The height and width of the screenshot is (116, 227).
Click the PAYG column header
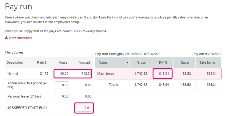point(163,62)
